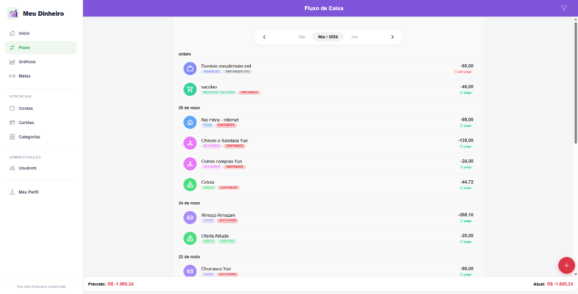Click SANTANDER tag on sacolao
Image resolution: width=578 pixels, height=294 pixels.
tap(249, 93)
